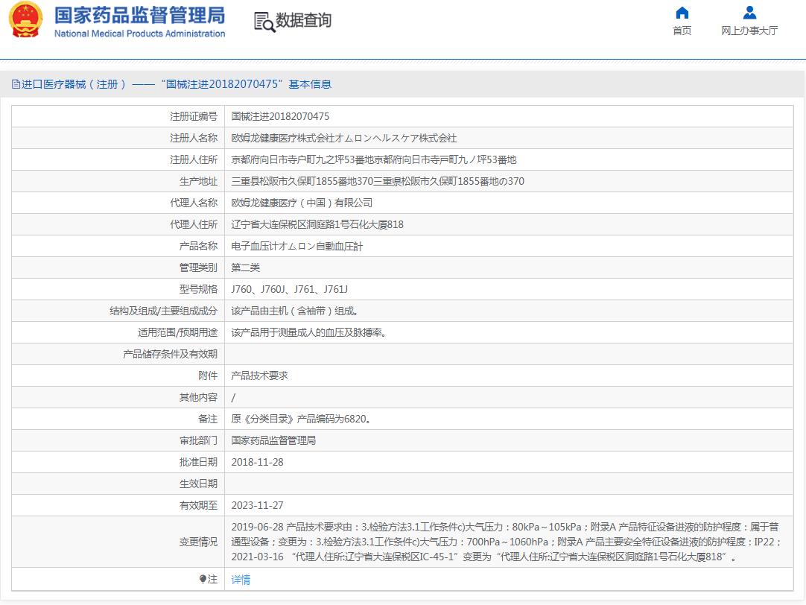Open the 详情 details link
Image resolution: width=806 pixels, height=605 pixels.
pyautogui.click(x=241, y=580)
